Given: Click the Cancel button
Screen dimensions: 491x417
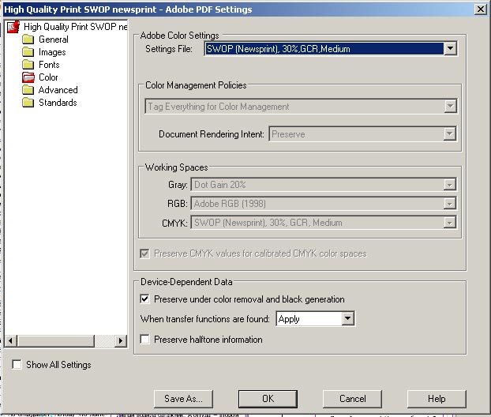Looking at the screenshot, I should (x=352, y=399).
